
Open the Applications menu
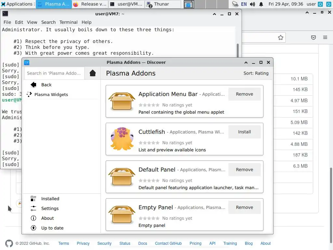pyautogui.click(x=17, y=4)
